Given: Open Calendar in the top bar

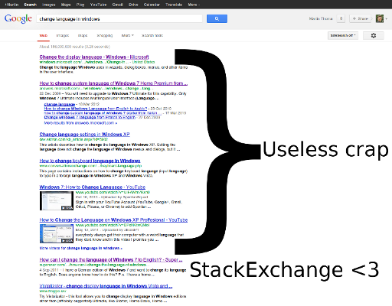Looking at the screenshot, I should point(152,5).
